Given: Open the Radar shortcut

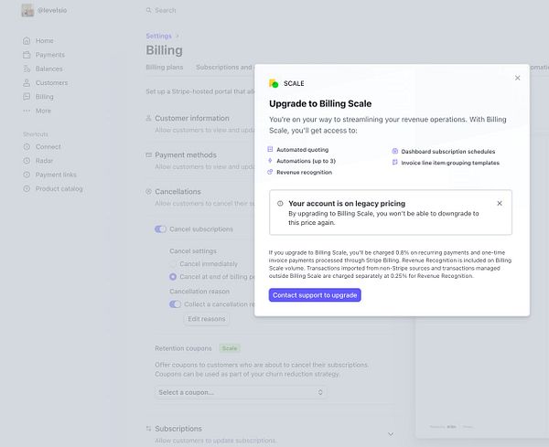Looking at the screenshot, I should [44, 161].
